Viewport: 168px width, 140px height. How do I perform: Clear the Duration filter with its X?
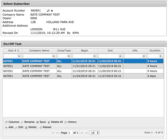[160, 56]
